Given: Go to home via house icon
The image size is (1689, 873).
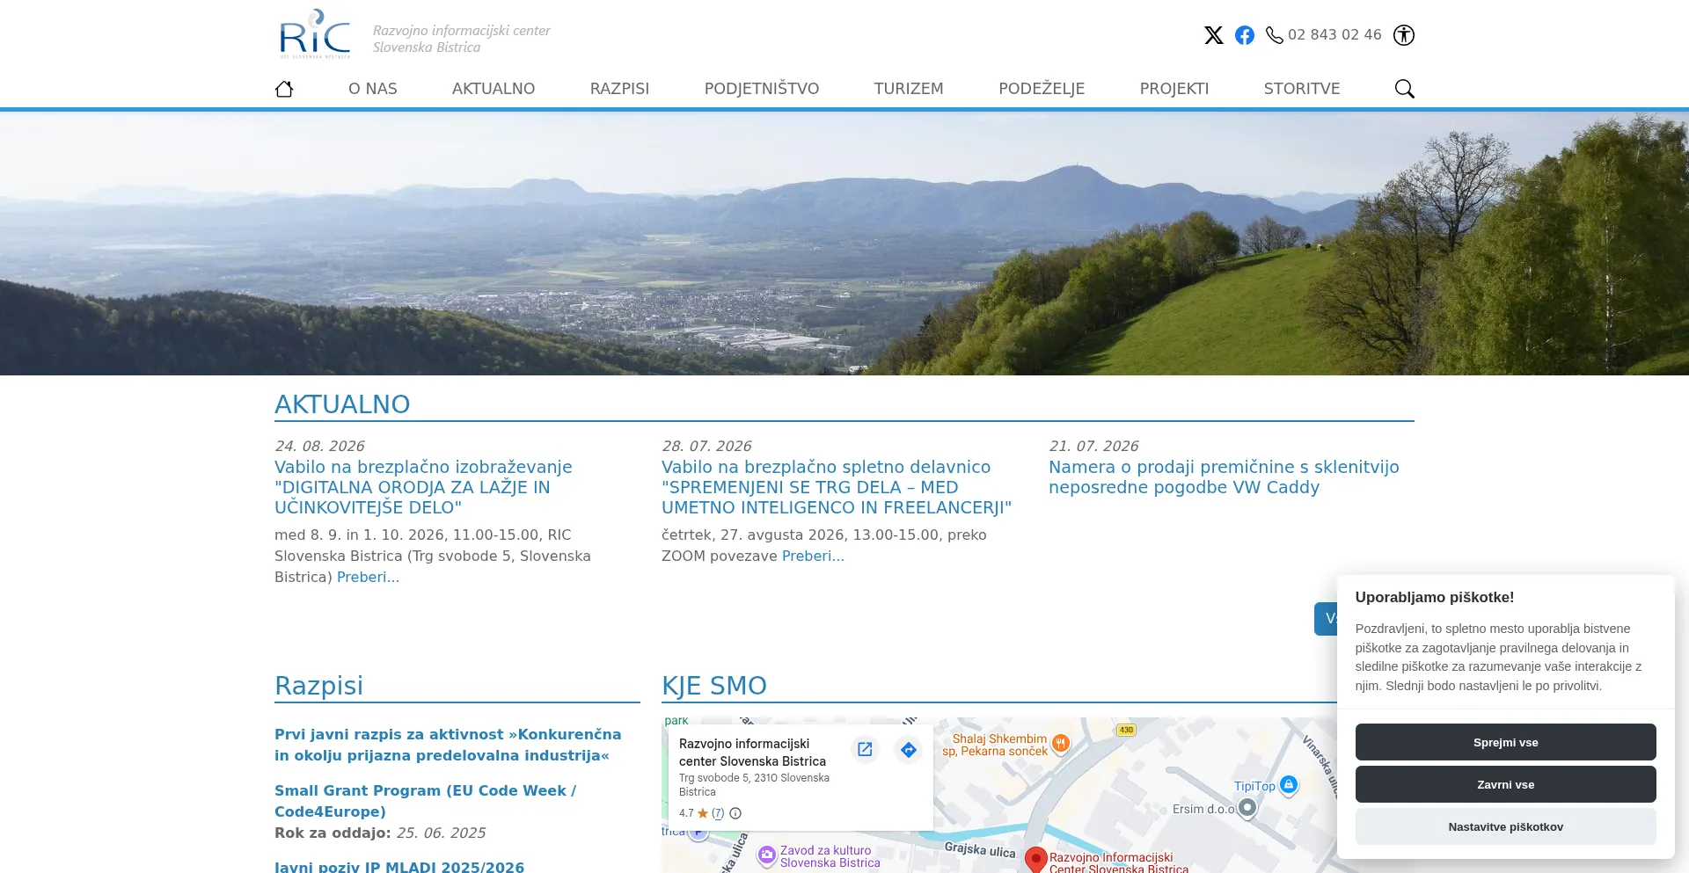Looking at the screenshot, I should click(284, 89).
